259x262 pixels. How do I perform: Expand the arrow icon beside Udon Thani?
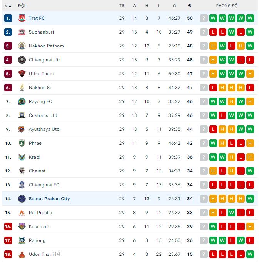coord(57,254)
